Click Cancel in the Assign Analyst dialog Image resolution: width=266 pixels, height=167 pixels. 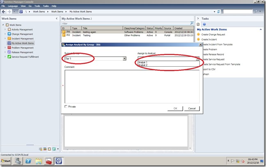[x=192, y=109]
